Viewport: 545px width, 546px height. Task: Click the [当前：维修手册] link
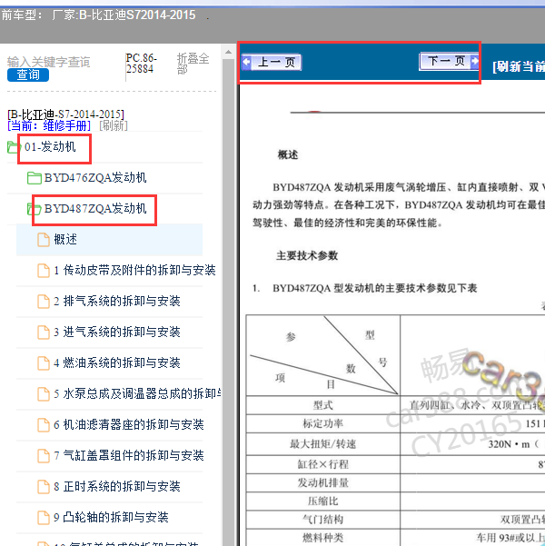[49, 125]
